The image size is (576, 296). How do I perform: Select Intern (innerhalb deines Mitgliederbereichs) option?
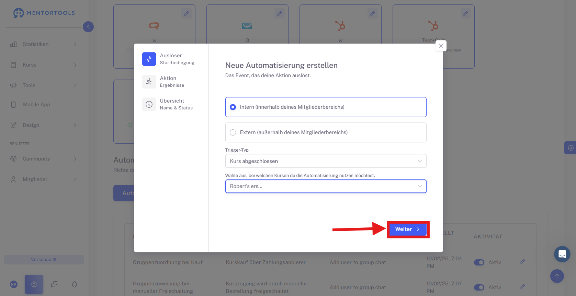pos(326,107)
